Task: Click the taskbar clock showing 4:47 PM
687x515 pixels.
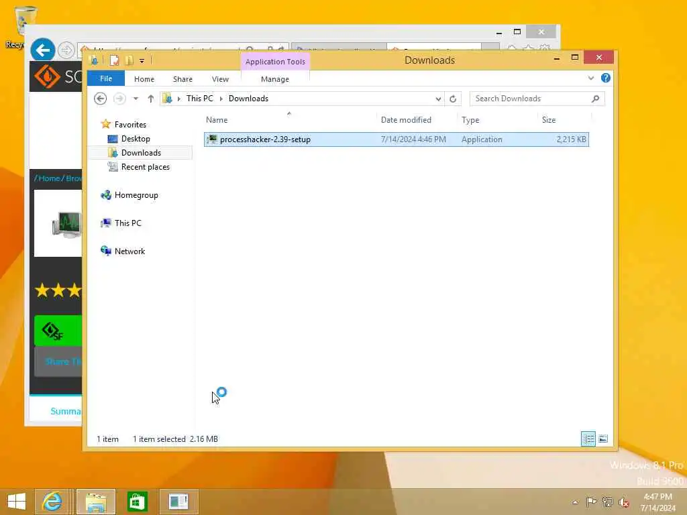Action: click(x=657, y=502)
